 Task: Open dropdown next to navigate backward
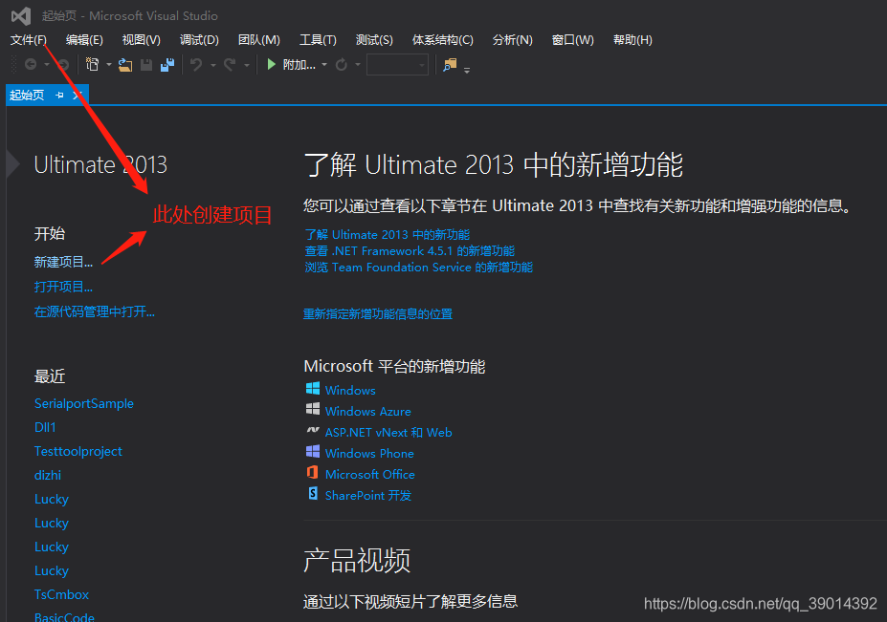click(x=47, y=65)
